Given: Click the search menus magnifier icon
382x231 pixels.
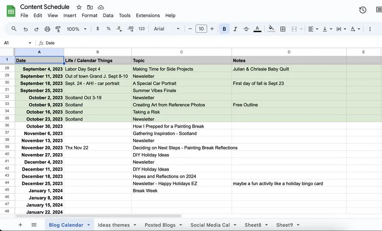Looking at the screenshot, I should [14, 29].
